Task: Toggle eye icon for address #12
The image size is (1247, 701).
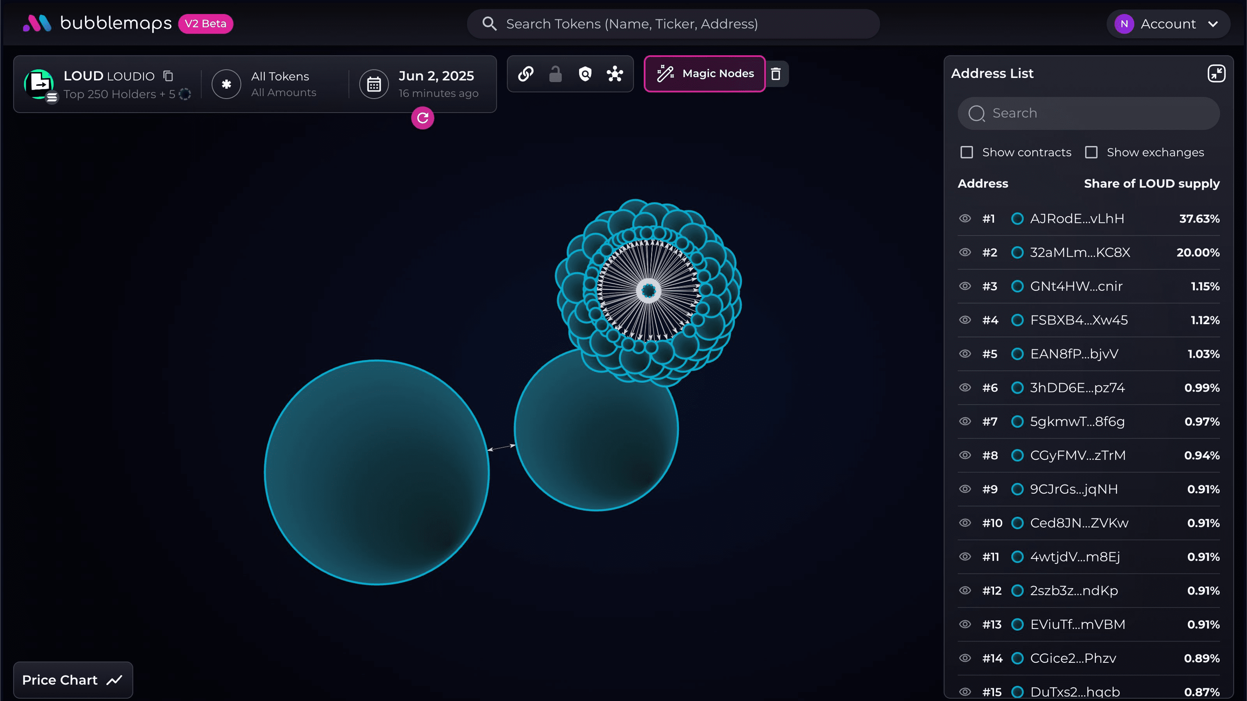Action: 965,591
